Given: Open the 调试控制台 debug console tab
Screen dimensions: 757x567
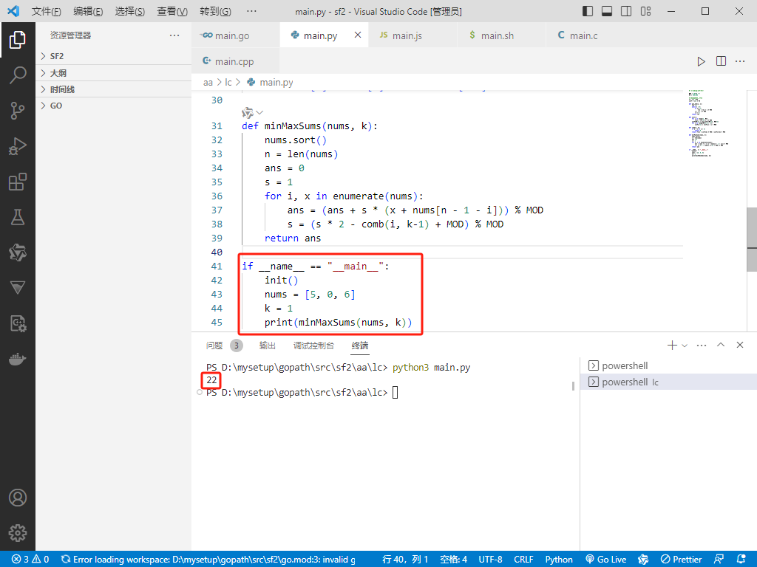Looking at the screenshot, I should 313,346.
